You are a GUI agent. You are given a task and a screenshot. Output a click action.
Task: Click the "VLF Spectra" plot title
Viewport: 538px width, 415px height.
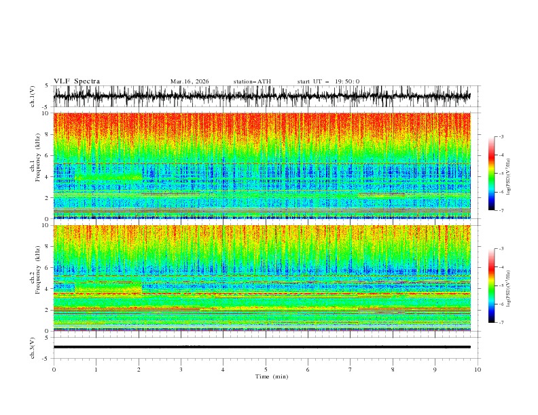[x=77, y=81]
